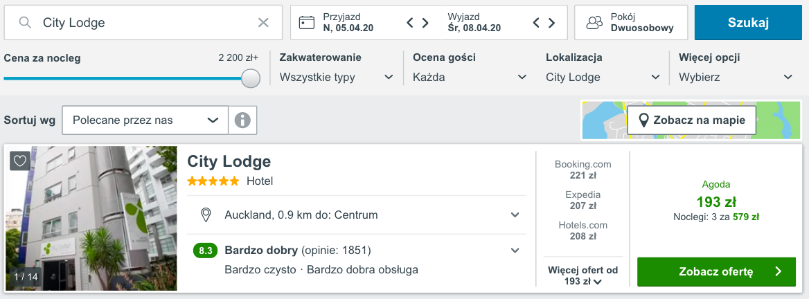Move Przyjazd date one day earlier

pyautogui.click(x=409, y=23)
